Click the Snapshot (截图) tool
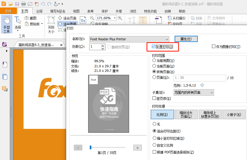Viewport: 247px width, 160px height. pyautogui.click(x=31, y=18)
